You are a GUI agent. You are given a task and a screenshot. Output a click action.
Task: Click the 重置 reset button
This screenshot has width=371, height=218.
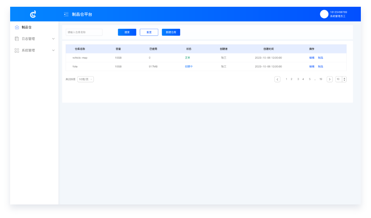click(x=149, y=32)
